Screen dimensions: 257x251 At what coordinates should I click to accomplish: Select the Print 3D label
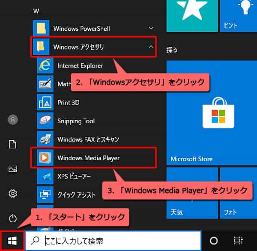point(69,103)
